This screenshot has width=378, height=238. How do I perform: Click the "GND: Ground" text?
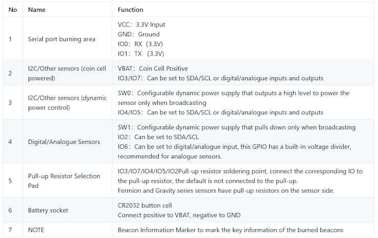138,34
